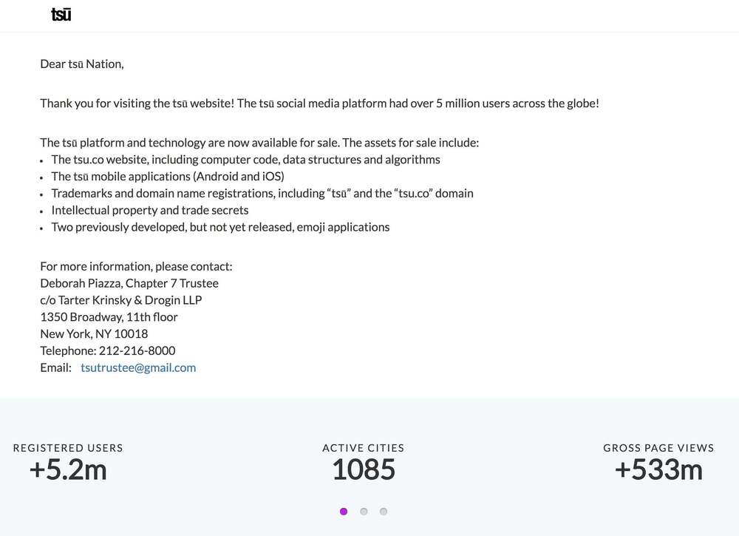Image resolution: width=739 pixels, height=536 pixels.
Task: Click the ACTIVE CITIES label
Action: pyautogui.click(x=364, y=448)
